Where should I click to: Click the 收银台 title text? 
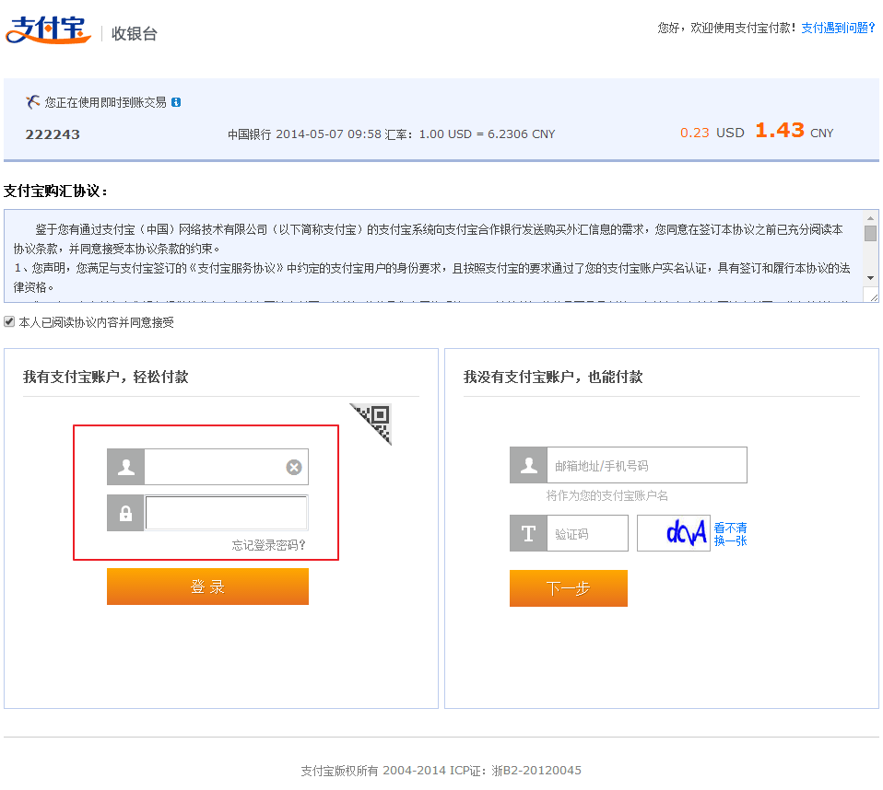pos(134,34)
